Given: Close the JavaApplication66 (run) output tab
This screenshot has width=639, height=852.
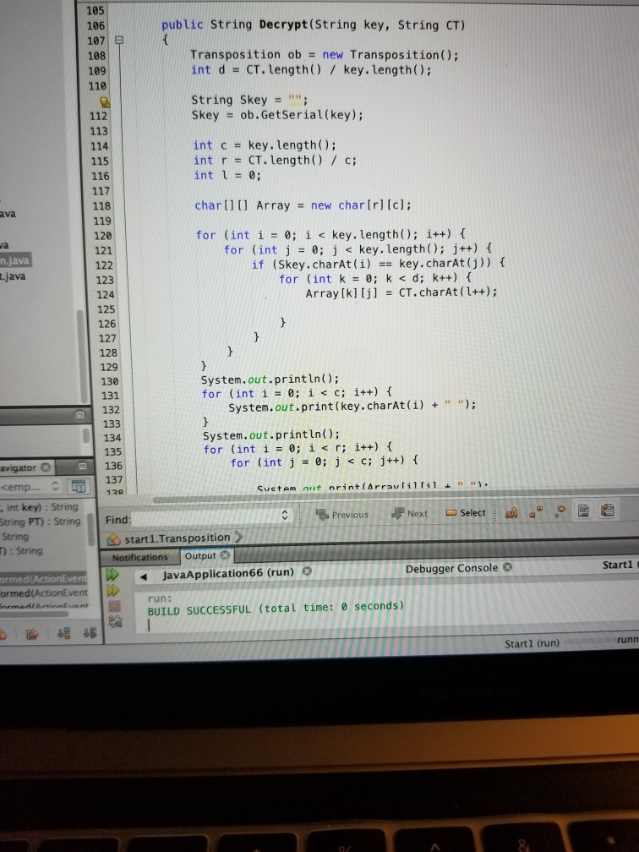Looking at the screenshot, I should pos(307,571).
